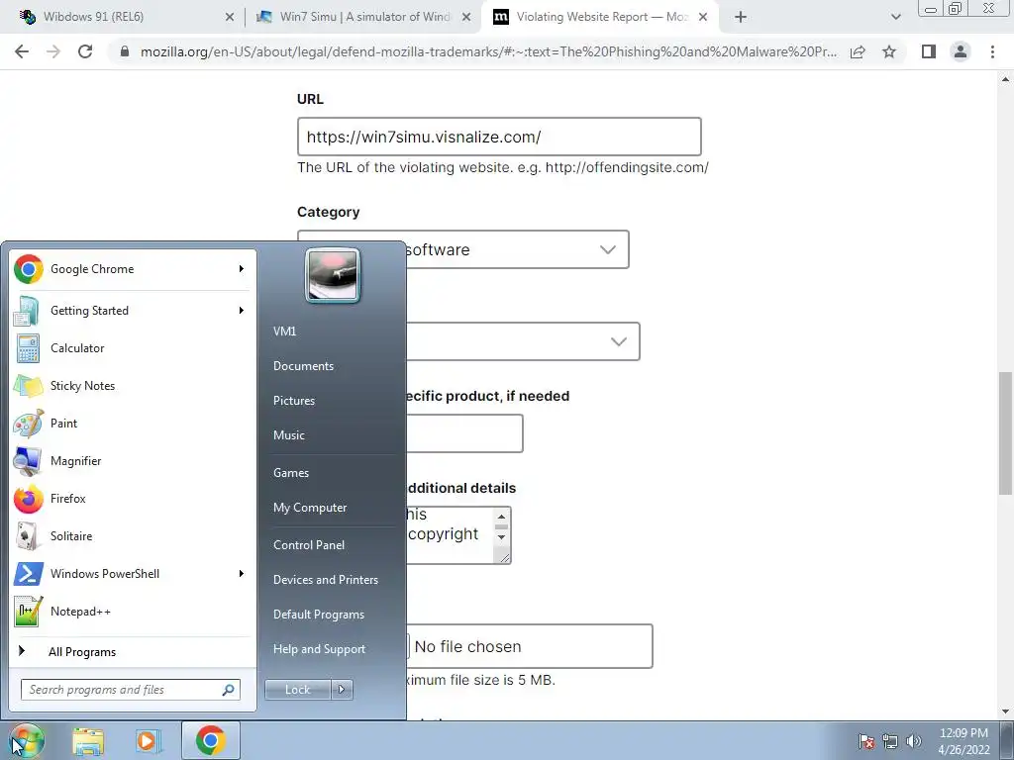Open shutdown options arrow next to Lock
Screen dimensions: 1014x760
click(x=342, y=690)
